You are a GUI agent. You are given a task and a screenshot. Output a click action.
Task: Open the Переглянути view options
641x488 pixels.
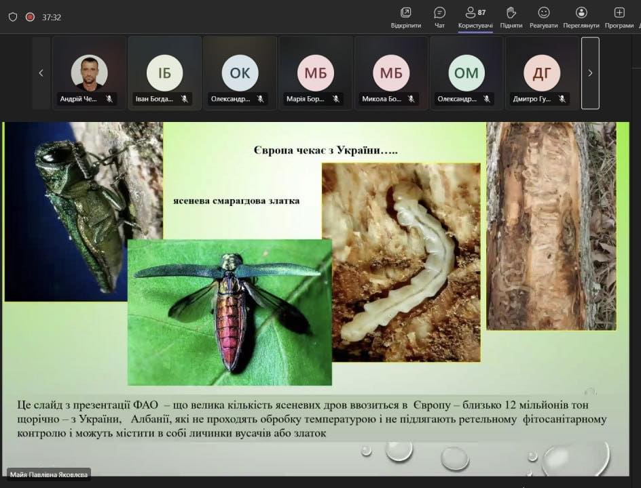[581, 17]
